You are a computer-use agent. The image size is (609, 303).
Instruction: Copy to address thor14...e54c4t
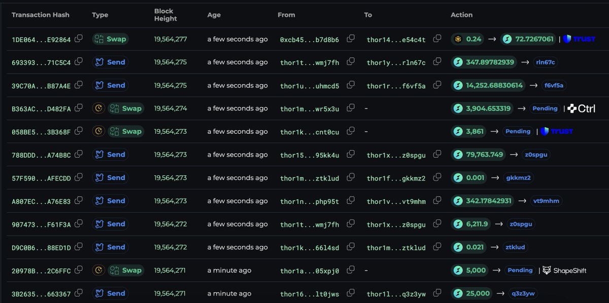tap(437, 39)
